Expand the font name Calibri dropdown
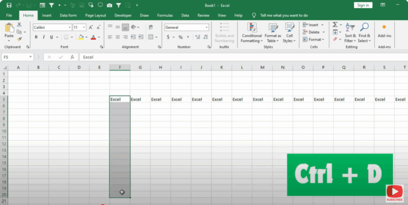The image size is (408, 205). 69,27
